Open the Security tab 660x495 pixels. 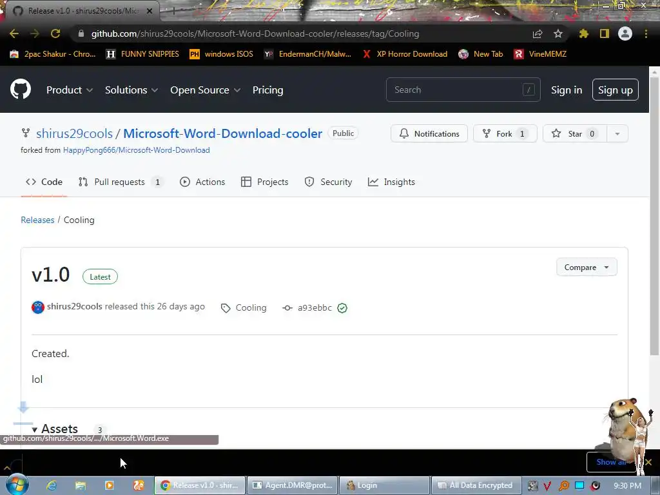click(328, 182)
